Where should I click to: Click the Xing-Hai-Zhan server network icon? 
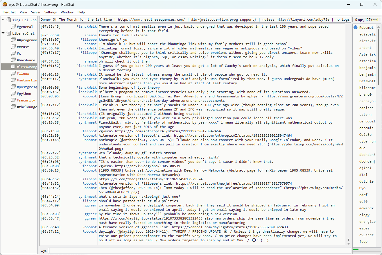click(x=9, y=20)
